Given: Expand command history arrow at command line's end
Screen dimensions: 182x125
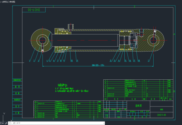Looking at the screenshot, I should [x=104, y=123].
